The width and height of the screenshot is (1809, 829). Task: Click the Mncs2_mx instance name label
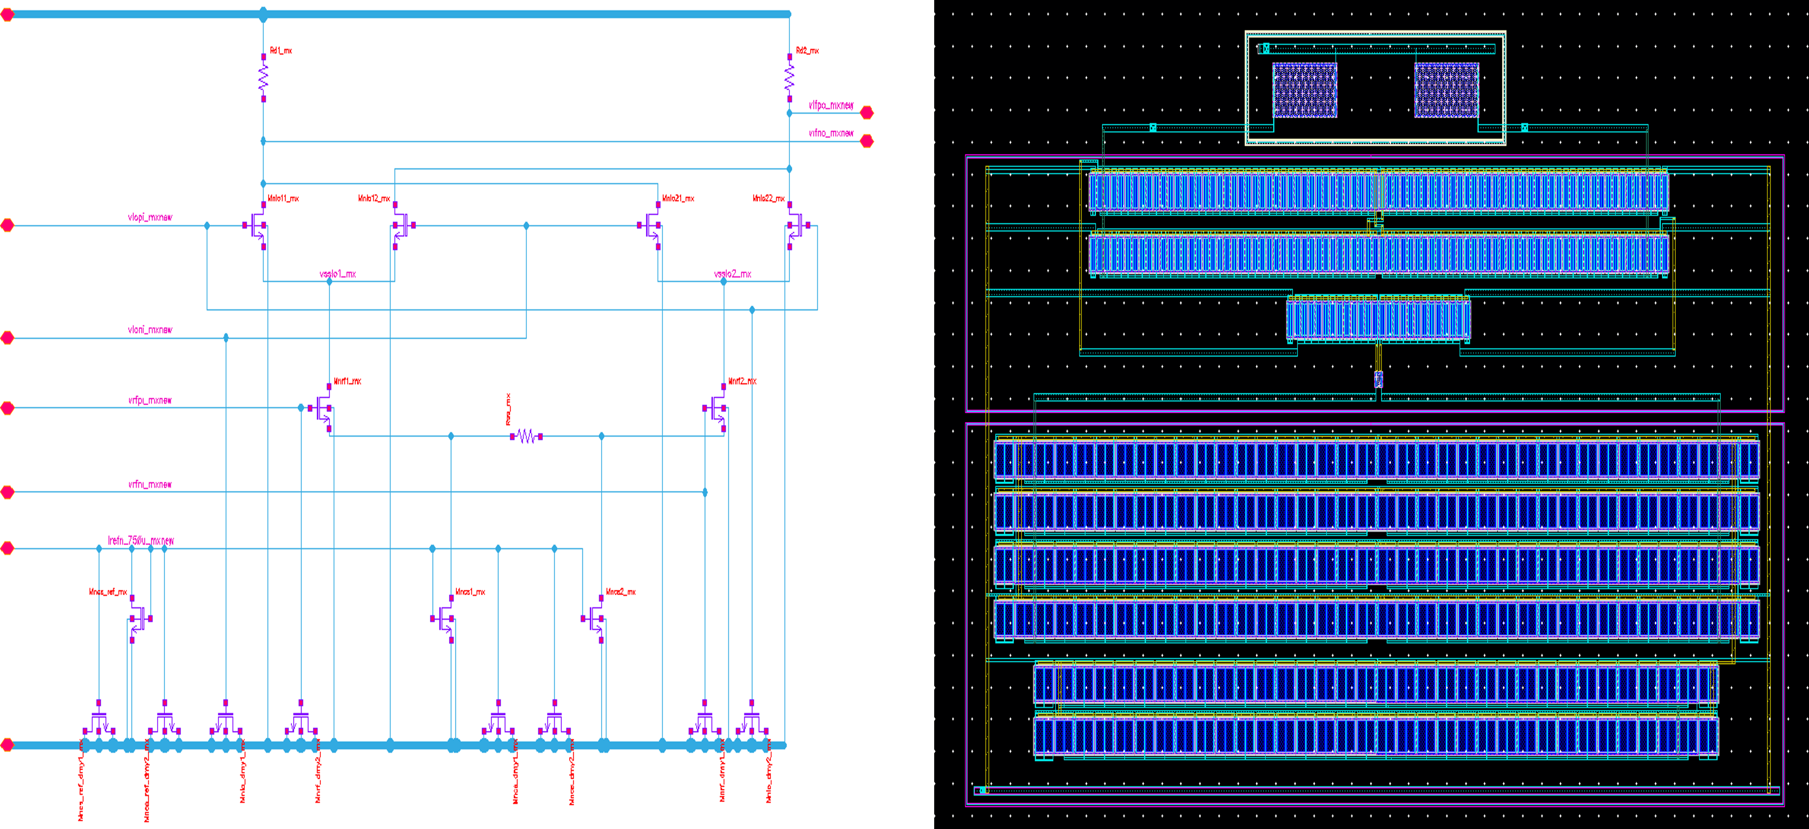[x=620, y=592]
